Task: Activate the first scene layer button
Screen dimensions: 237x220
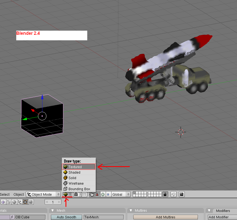Action: coord(134,193)
